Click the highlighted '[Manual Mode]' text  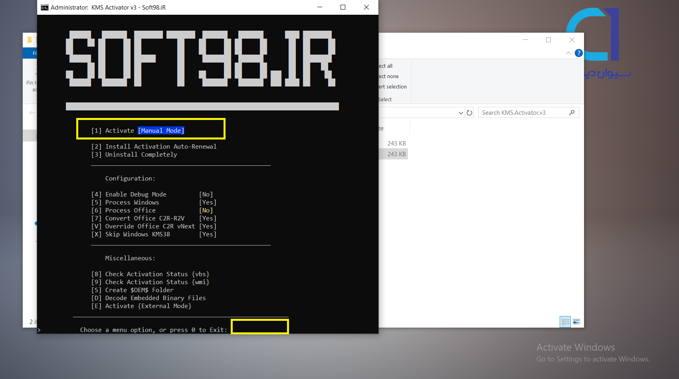tap(161, 131)
